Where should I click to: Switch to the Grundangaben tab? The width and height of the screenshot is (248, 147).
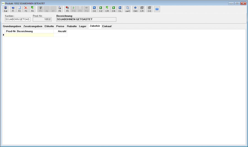[x=12, y=26]
